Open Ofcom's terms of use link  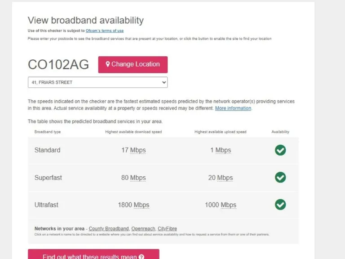click(x=105, y=31)
